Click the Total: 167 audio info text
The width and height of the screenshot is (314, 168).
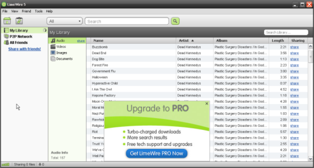tap(58, 158)
